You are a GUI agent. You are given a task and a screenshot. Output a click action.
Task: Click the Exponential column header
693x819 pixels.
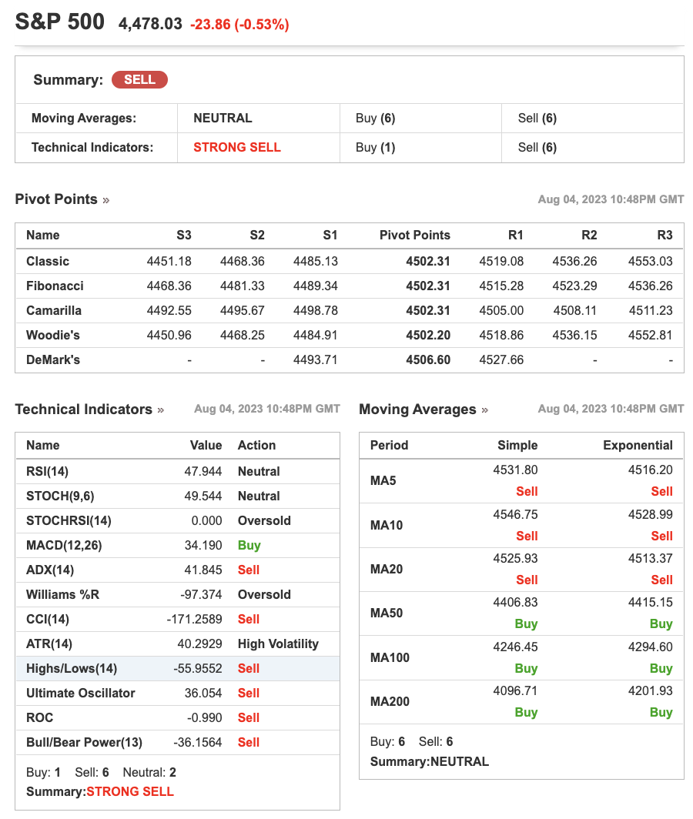pos(638,445)
